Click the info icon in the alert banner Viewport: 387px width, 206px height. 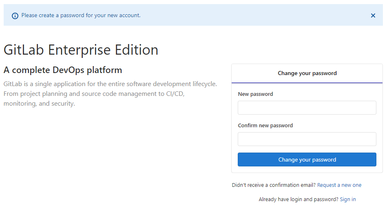15,16
